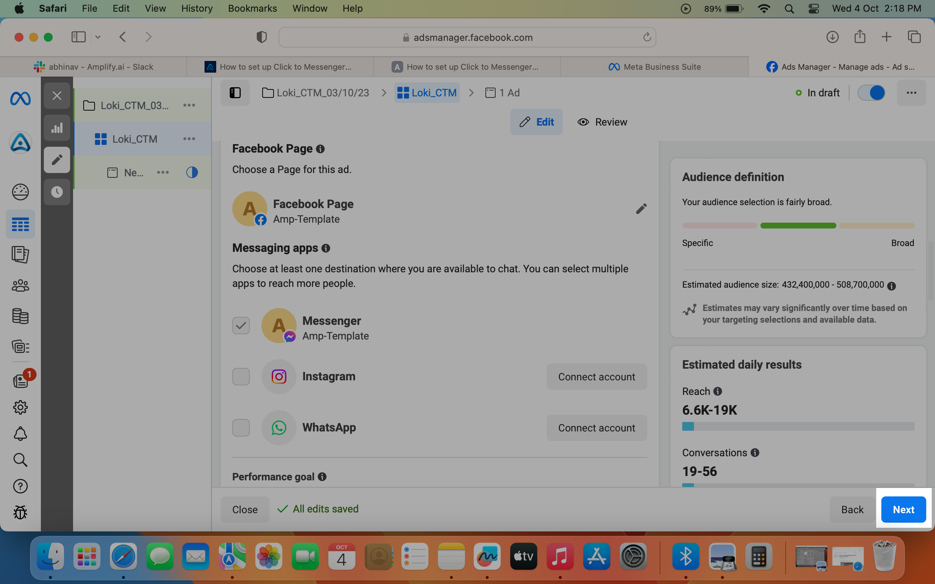Open the notifications page icon with red badge
935x584 pixels.
coord(21,380)
